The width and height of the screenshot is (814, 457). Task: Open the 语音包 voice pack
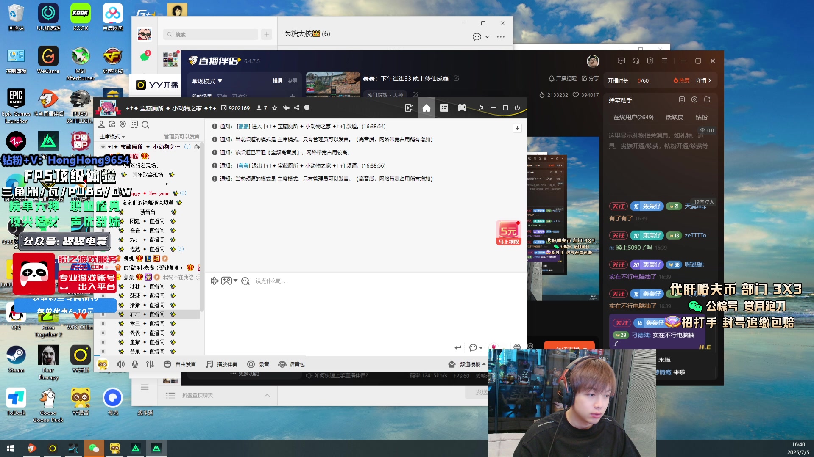291,364
